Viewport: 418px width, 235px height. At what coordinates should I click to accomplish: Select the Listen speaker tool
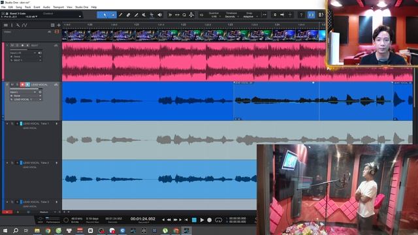159,15
